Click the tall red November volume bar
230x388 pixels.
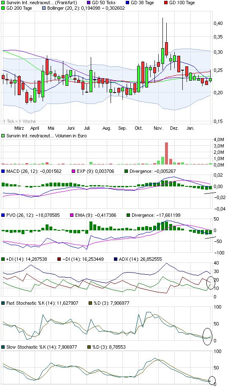point(167,153)
